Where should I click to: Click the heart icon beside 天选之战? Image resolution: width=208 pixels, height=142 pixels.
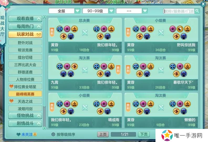click(12, 101)
